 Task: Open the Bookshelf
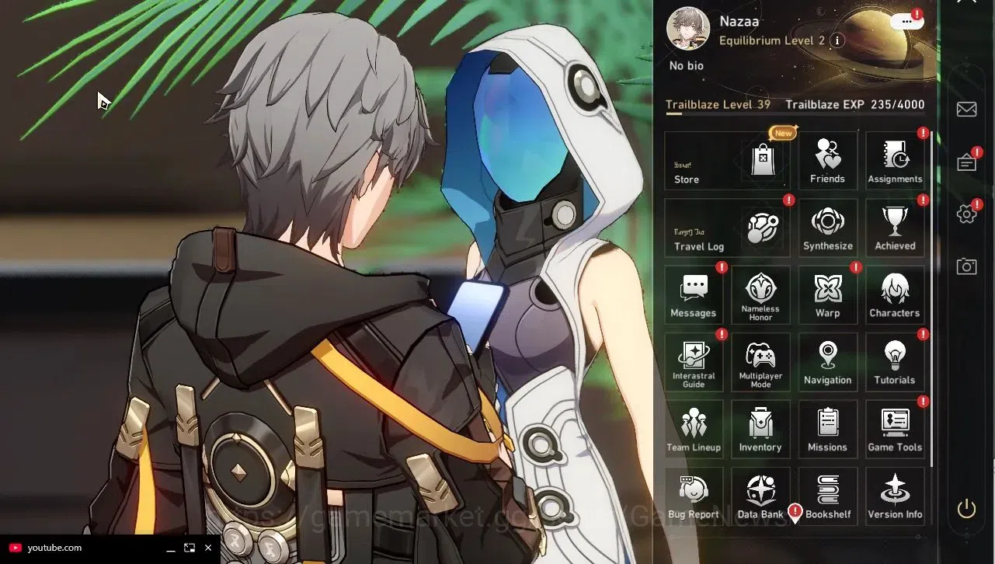tap(828, 496)
